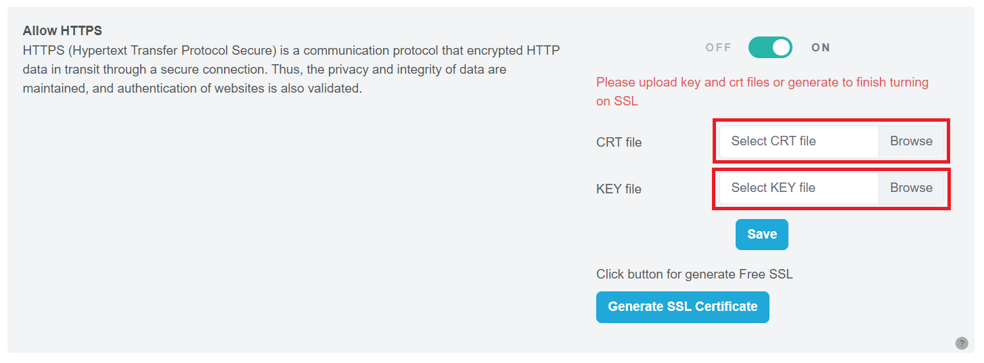Browse for a KEY file
The image size is (984, 363).
911,188
